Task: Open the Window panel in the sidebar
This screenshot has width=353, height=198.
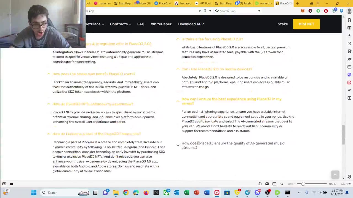Action: 349,67
